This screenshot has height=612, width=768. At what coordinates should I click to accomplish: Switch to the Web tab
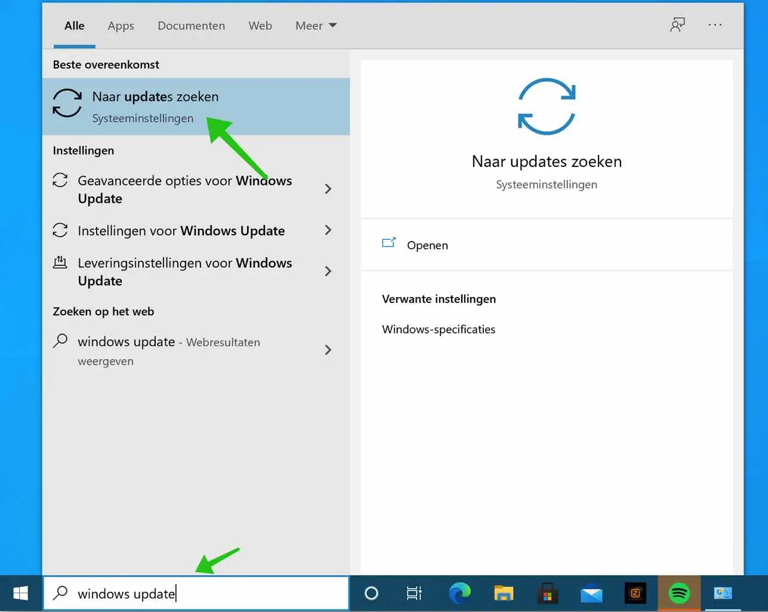[260, 26]
